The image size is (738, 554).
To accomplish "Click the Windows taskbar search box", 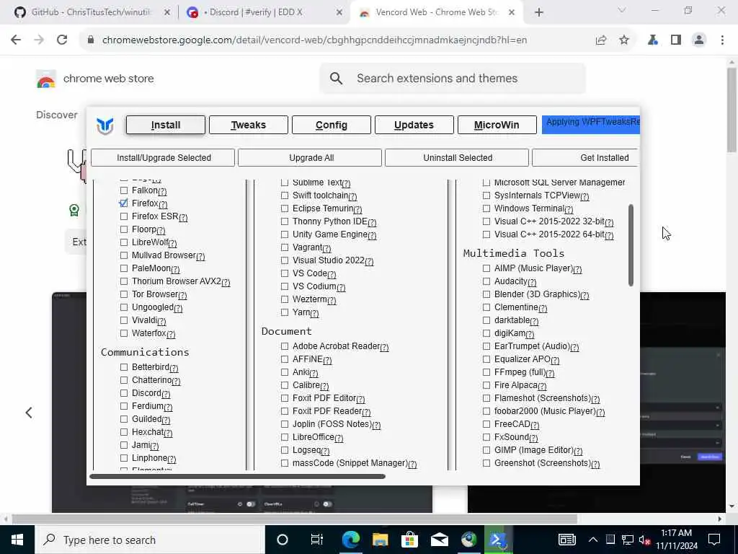I will tap(150, 540).
